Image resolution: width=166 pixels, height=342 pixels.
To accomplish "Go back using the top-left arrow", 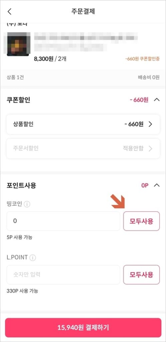I will pos(9,11).
